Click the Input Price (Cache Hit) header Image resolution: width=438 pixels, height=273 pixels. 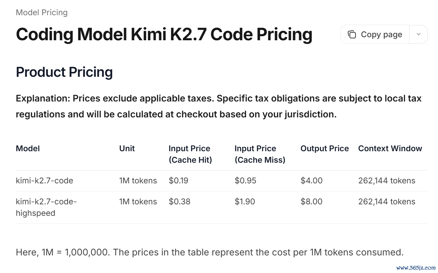190,154
